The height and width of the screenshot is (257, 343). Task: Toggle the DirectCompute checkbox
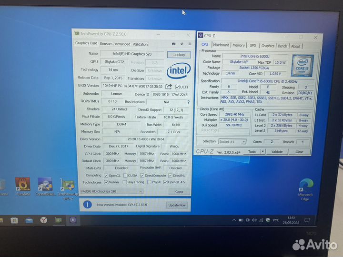[142, 176]
